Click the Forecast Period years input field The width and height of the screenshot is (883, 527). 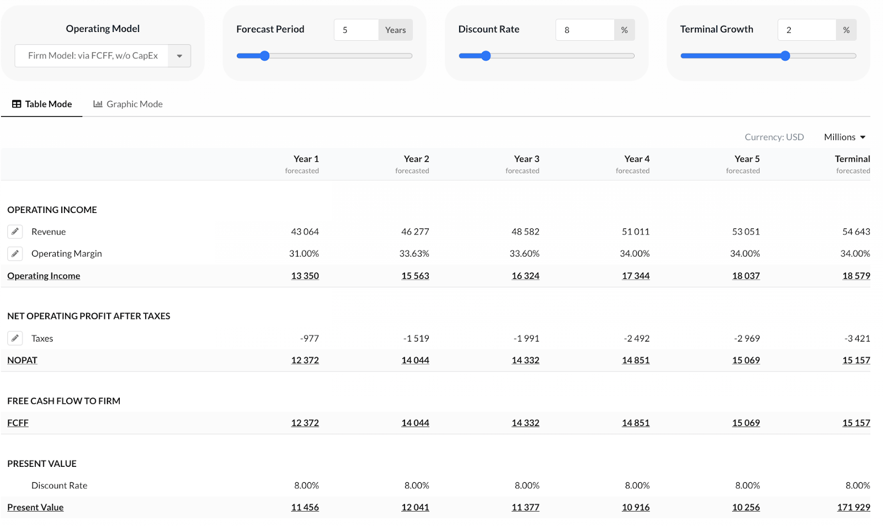click(356, 30)
